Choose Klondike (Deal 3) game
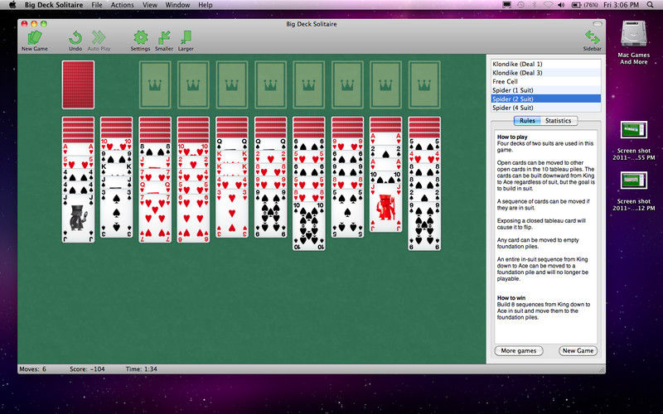 [x=546, y=73]
